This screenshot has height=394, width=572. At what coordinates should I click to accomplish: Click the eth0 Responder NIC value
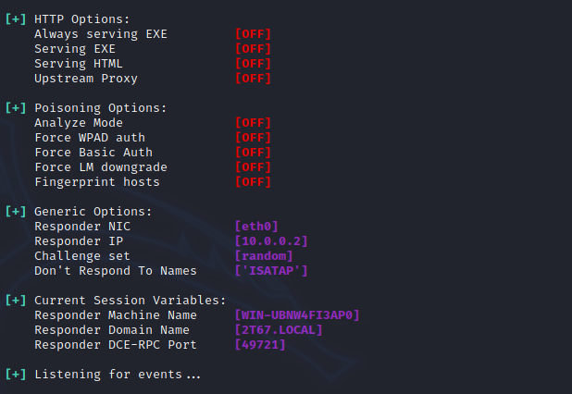pos(256,226)
